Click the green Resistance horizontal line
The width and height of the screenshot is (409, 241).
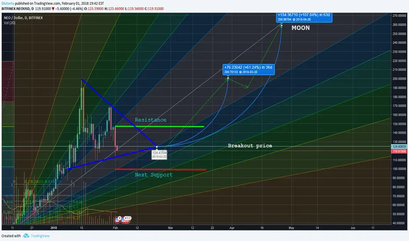(x=159, y=127)
